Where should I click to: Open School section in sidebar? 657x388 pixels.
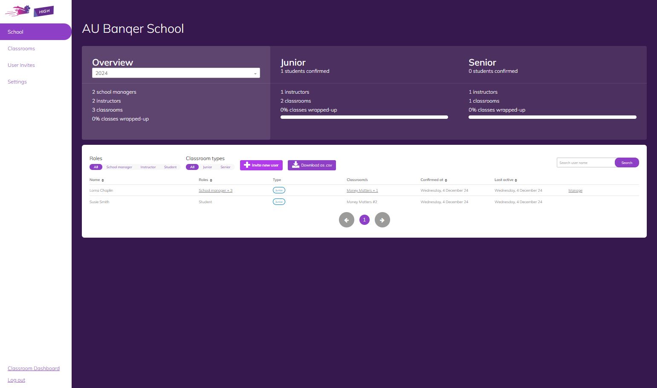(36, 32)
